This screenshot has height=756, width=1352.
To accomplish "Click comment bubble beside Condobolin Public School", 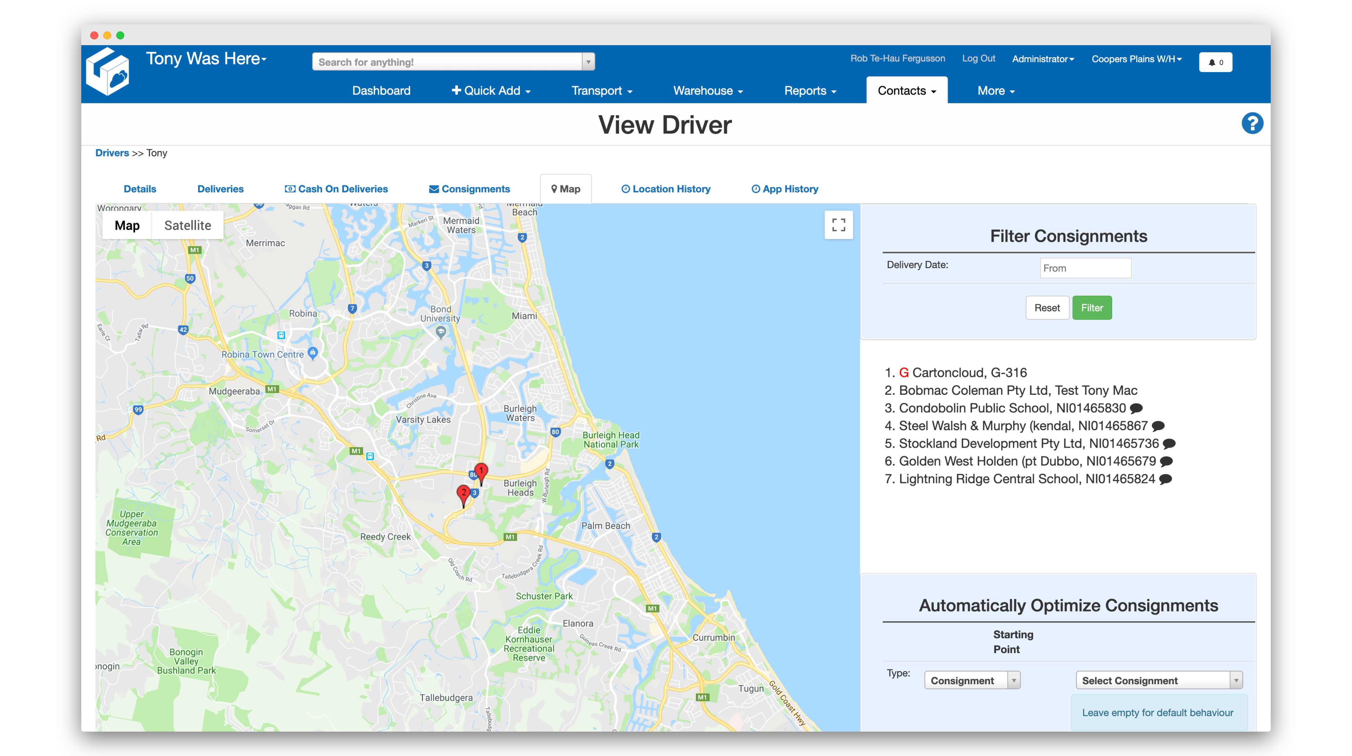I will pos(1136,408).
